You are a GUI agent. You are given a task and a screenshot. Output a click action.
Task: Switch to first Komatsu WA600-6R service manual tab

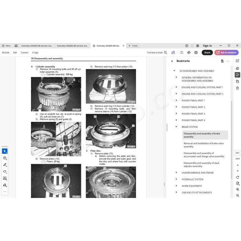tap(37, 46)
